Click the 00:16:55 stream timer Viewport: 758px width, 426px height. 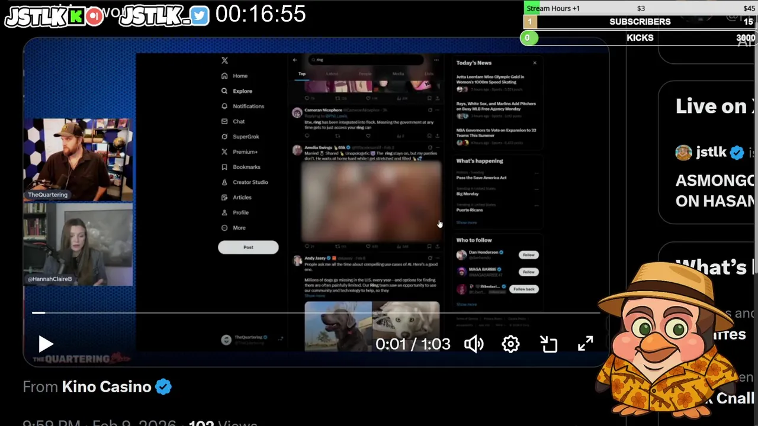tap(261, 14)
